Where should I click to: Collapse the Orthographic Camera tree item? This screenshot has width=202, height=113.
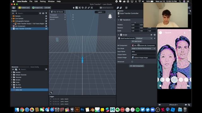coord(12,21)
